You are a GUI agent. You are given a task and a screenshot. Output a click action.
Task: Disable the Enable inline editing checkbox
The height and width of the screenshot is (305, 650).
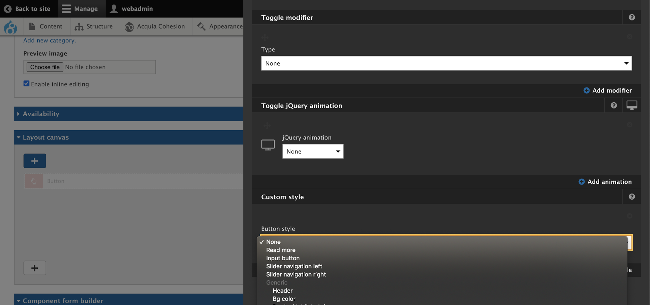[x=26, y=83]
